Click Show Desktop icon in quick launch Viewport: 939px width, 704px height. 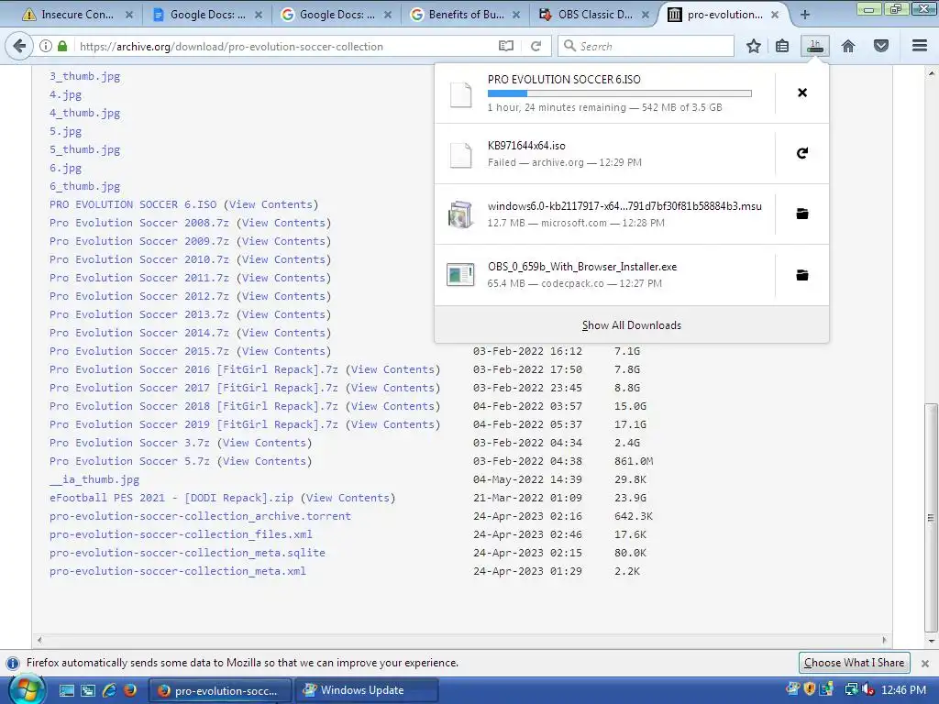click(x=66, y=690)
